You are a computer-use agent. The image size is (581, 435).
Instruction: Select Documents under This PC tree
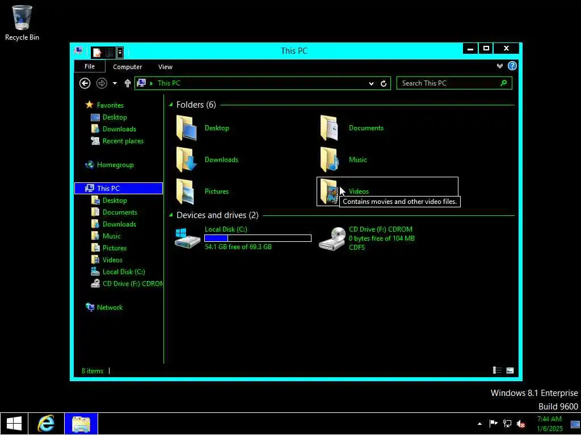tap(120, 212)
